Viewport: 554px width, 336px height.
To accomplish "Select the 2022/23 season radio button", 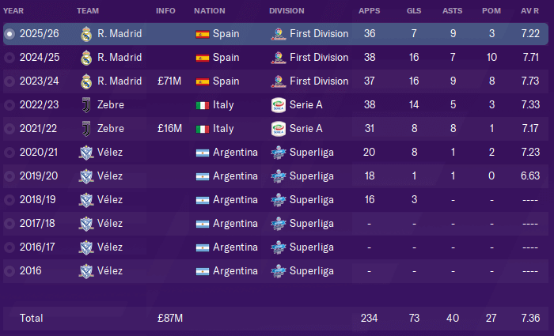I will click(x=9, y=105).
